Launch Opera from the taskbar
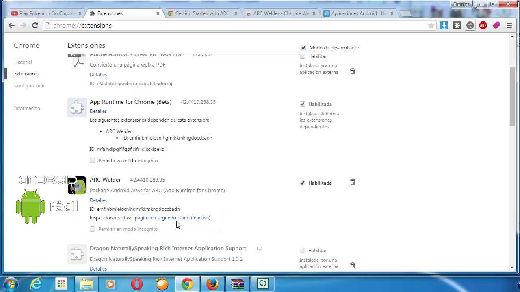This screenshot has height=292, width=520. click(x=137, y=284)
